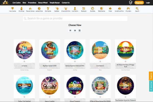Image resolution: width=153 pixels, height=102 pixels.
Task: Switch to list view layout
Action: (x=75, y=30)
